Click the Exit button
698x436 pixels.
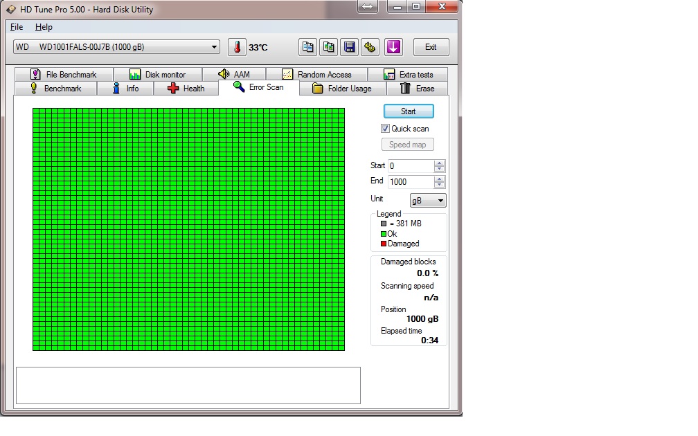tap(431, 47)
